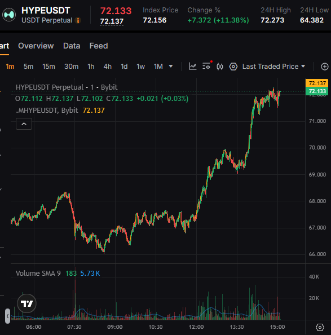Click the underlined mark price 72.137
This screenshot has height=335, width=331.
tap(112, 21)
